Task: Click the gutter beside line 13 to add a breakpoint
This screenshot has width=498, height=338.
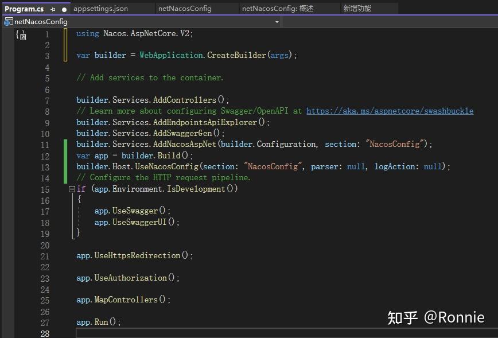Action: pos(9,166)
